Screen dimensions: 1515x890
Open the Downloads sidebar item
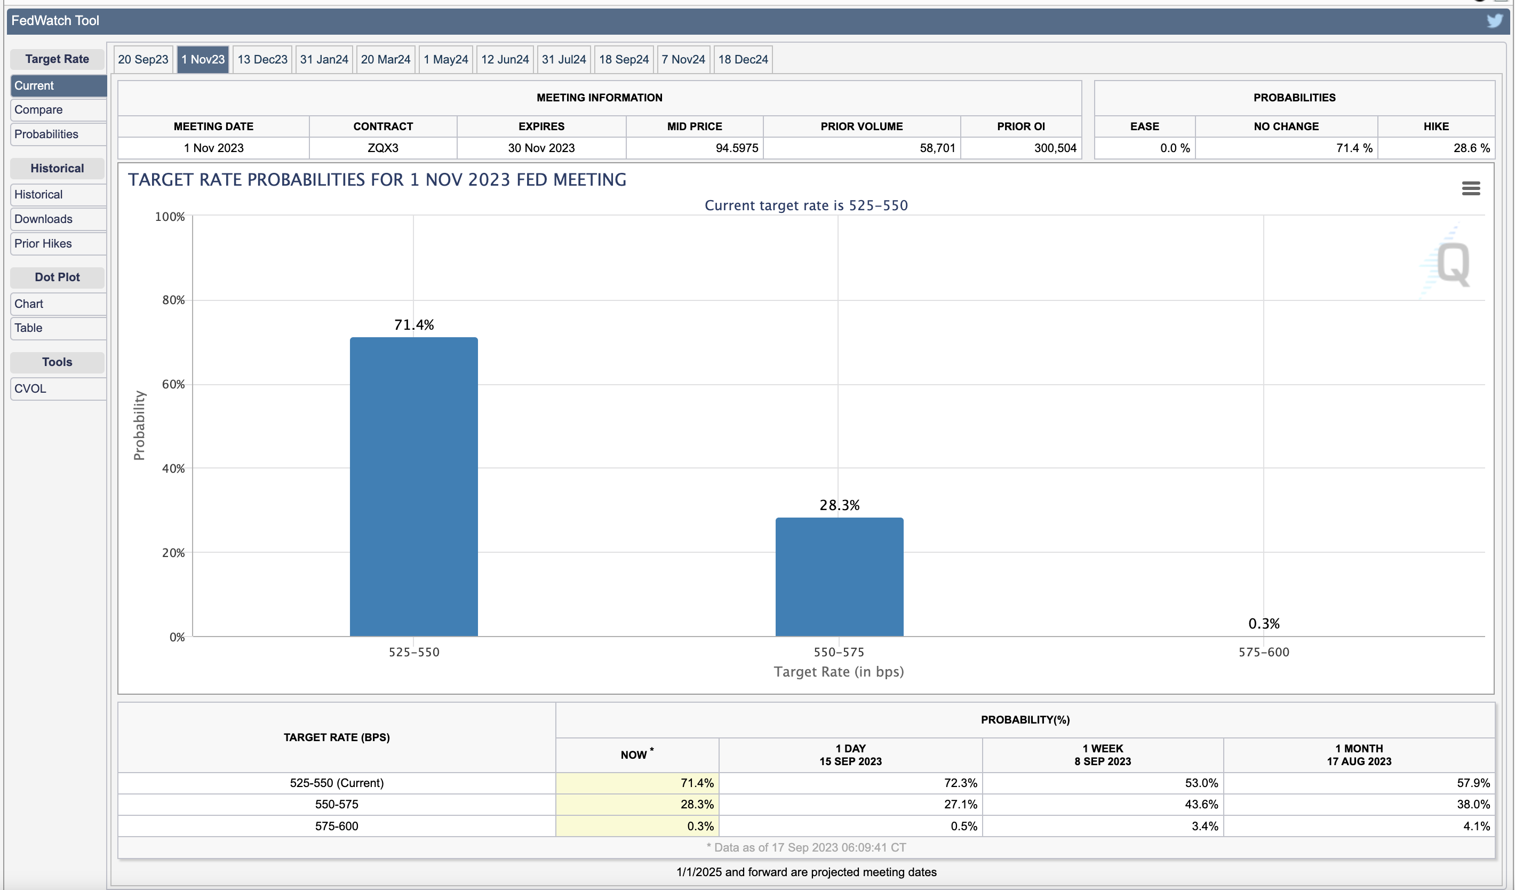[43, 219]
